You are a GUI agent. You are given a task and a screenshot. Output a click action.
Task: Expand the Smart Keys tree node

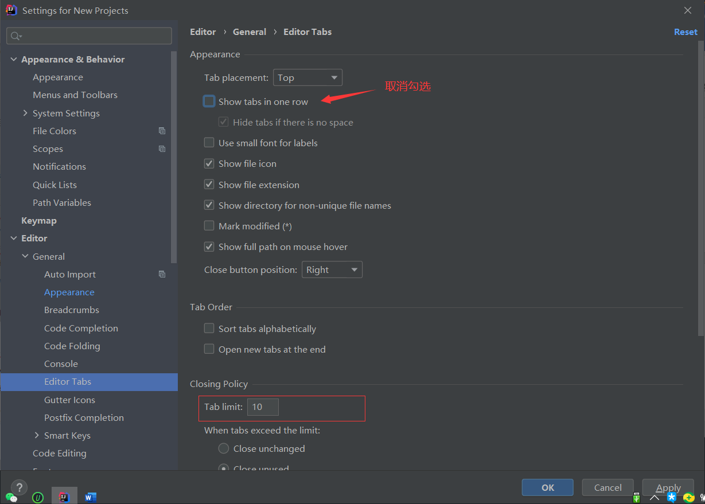tap(37, 435)
